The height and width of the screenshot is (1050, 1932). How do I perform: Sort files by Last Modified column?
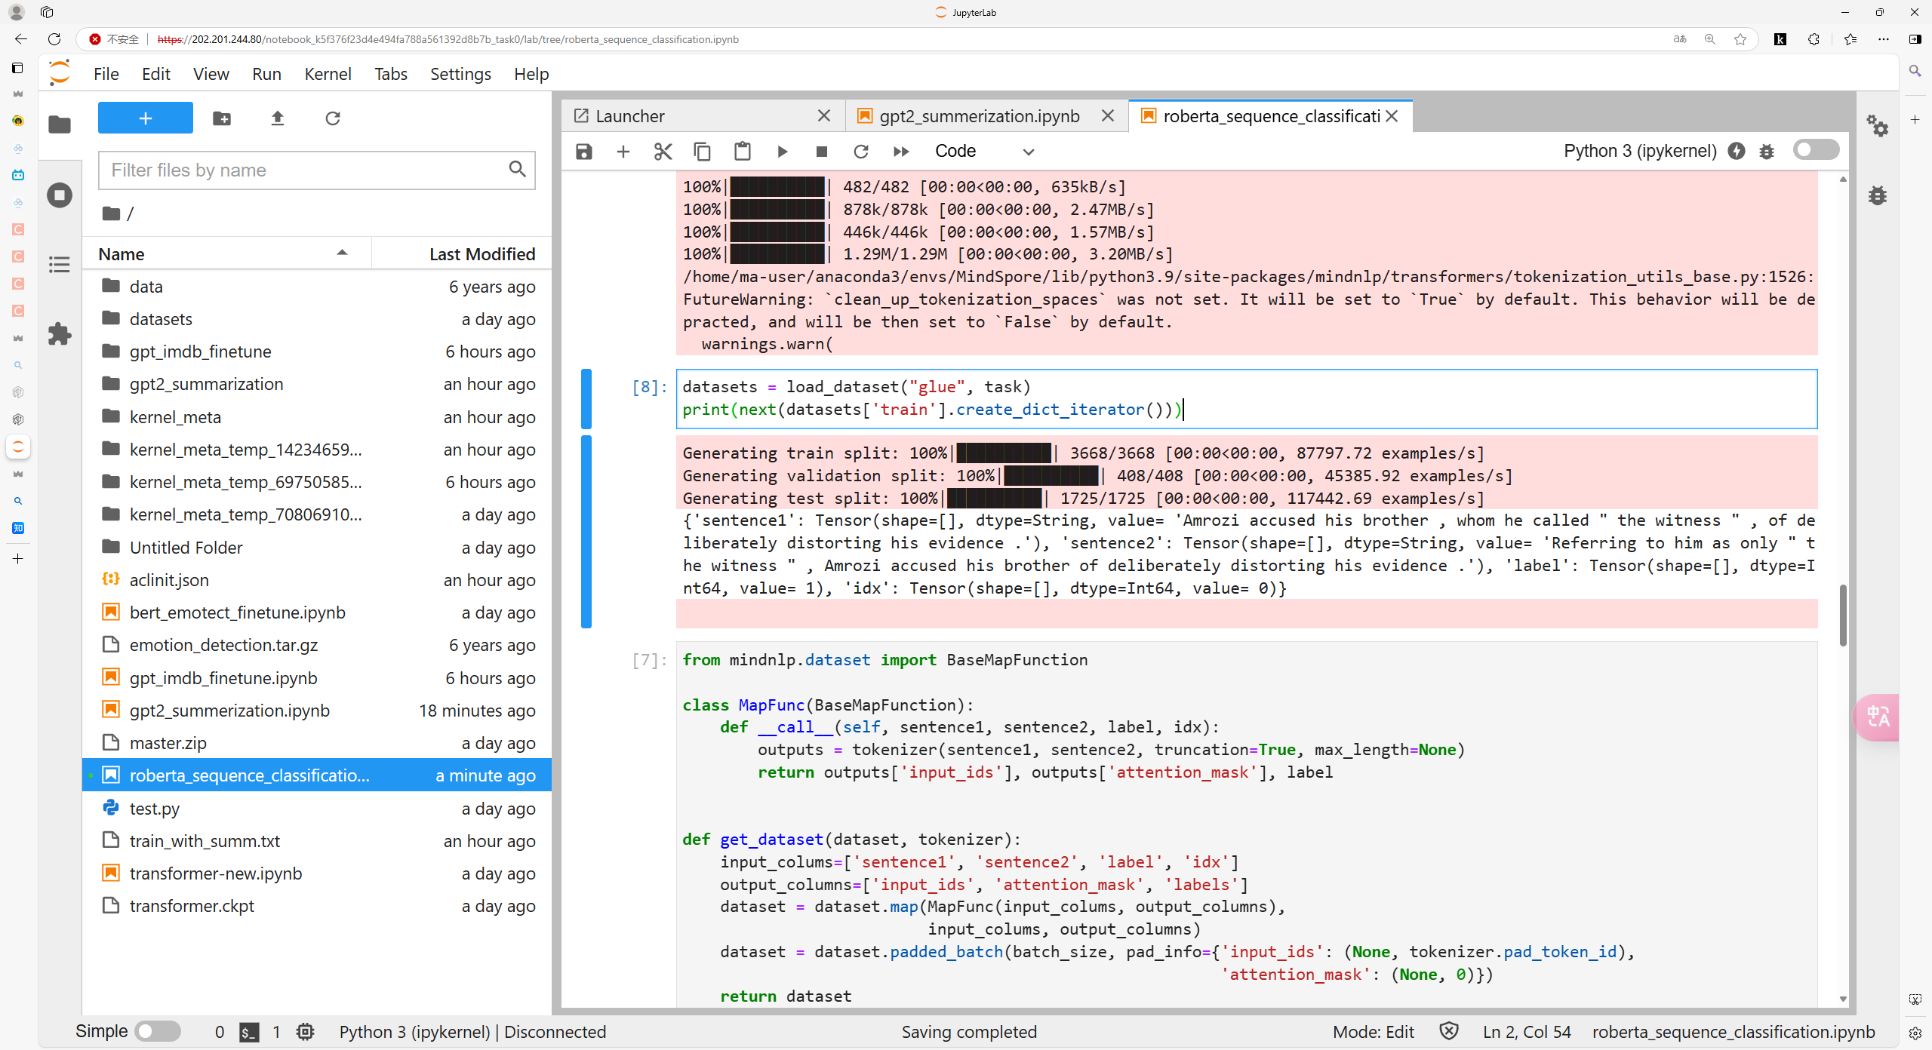pyautogui.click(x=462, y=254)
